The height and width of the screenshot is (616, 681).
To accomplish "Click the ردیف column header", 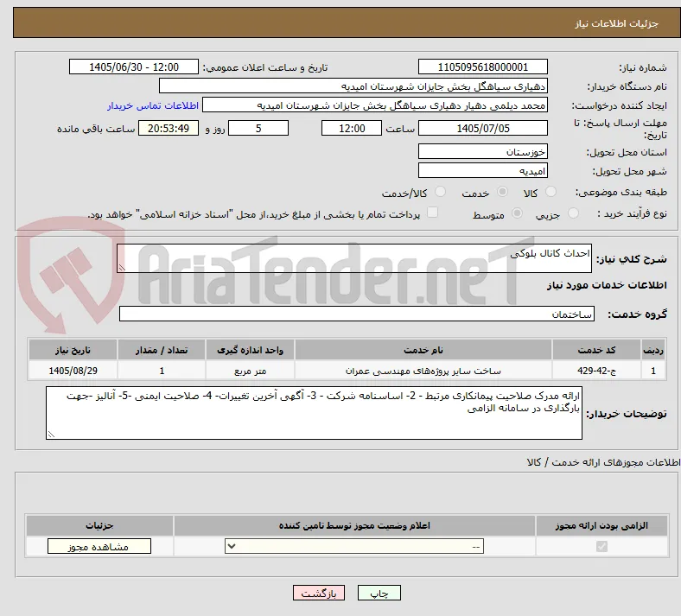I will point(653,350).
